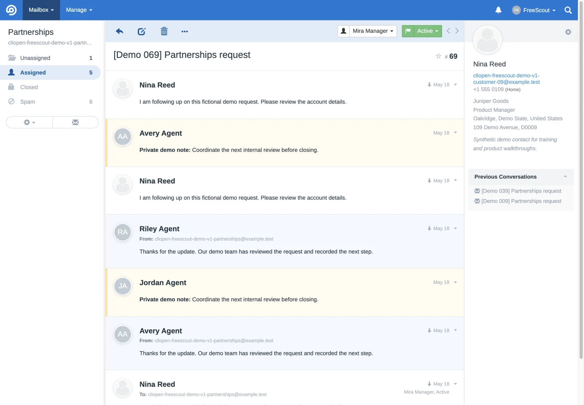Click the FreeScout logo icon
This screenshot has height=405, width=584.
11,10
